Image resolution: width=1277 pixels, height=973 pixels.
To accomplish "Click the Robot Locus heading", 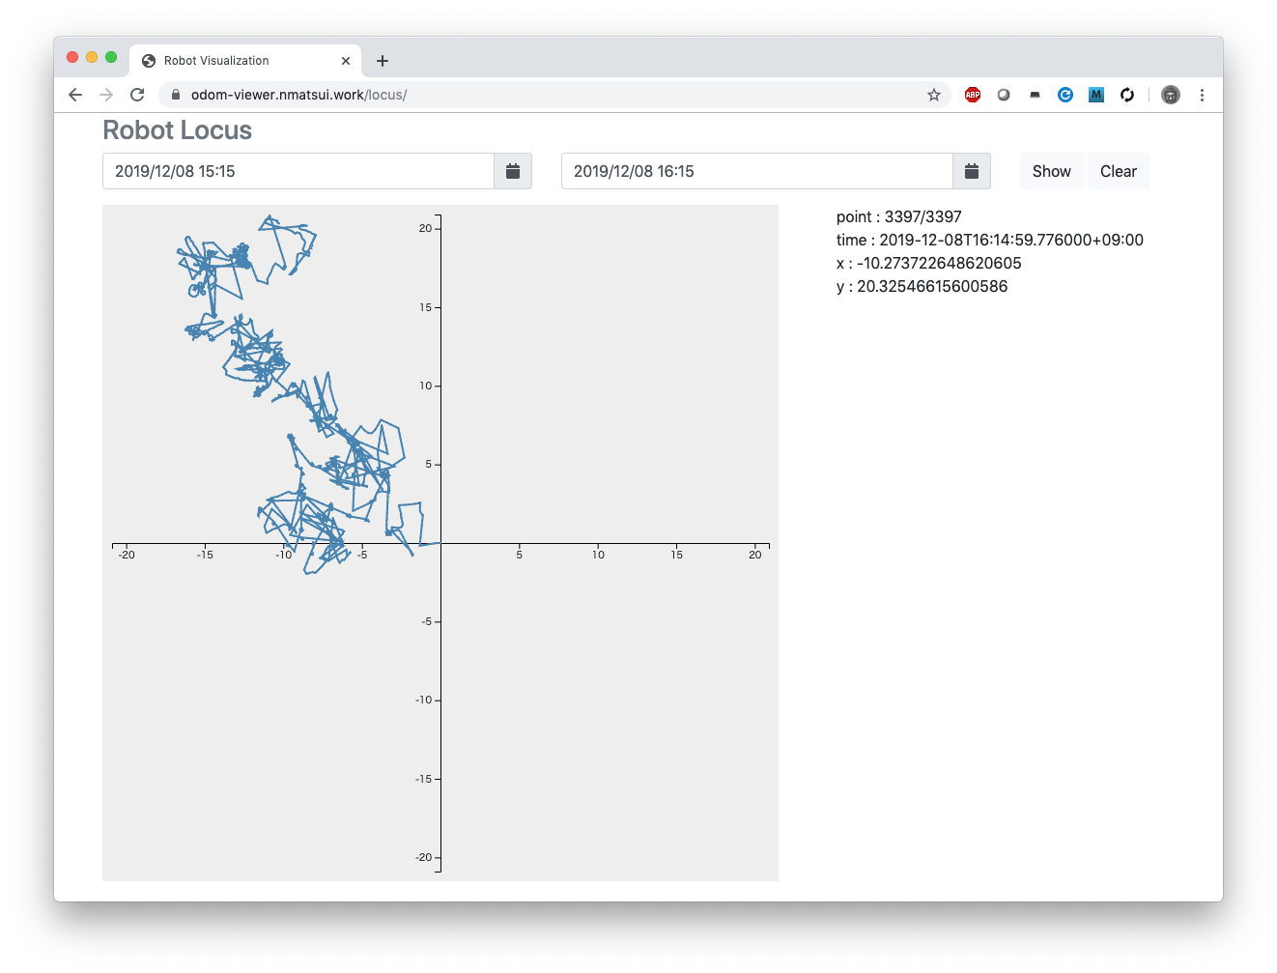I will click(x=178, y=130).
